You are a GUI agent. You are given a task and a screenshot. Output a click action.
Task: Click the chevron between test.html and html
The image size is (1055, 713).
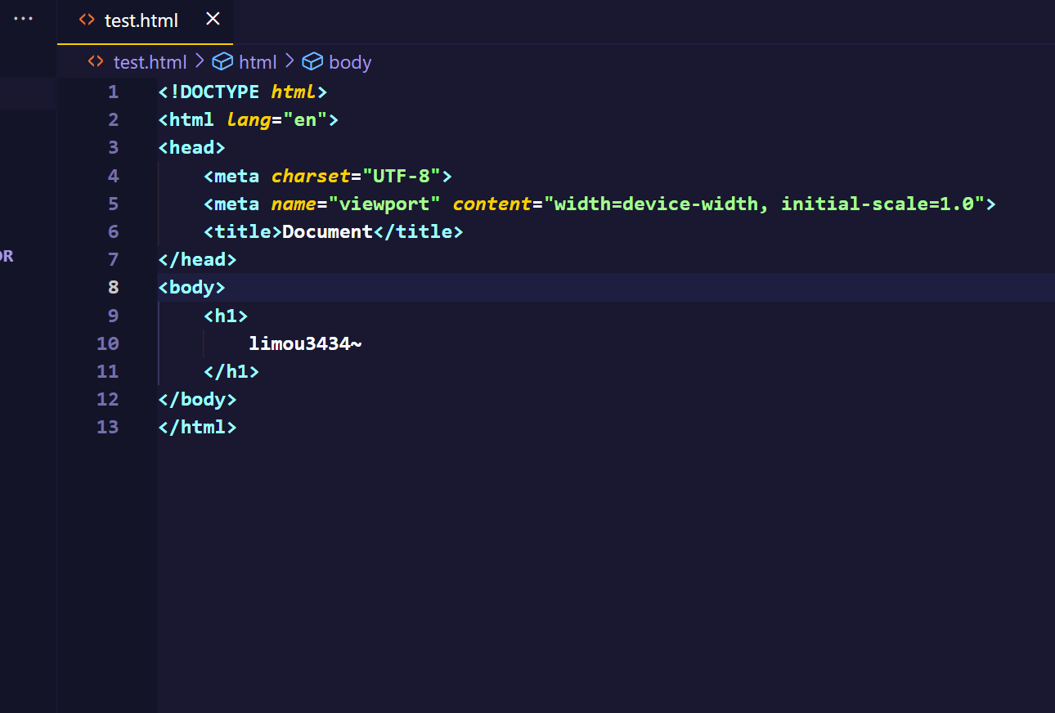pos(200,61)
